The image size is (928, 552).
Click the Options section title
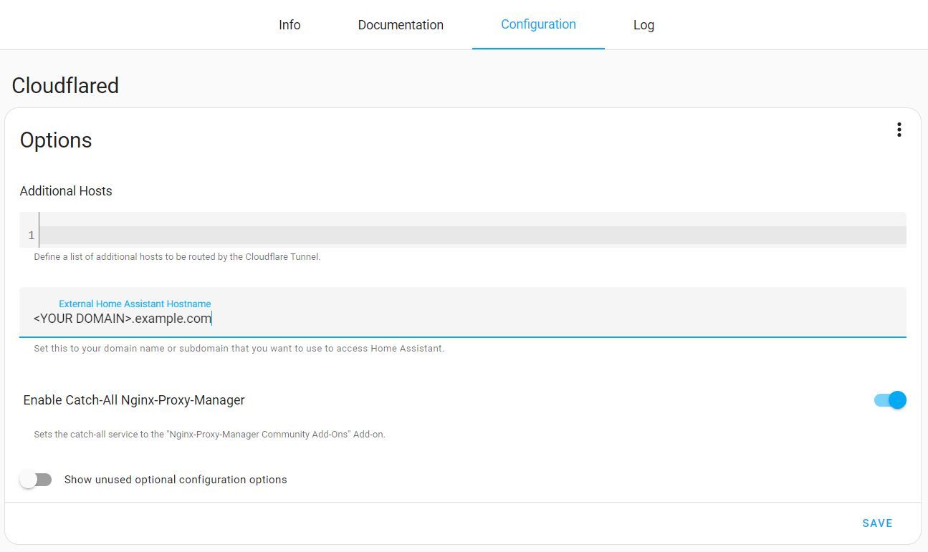pos(56,140)
